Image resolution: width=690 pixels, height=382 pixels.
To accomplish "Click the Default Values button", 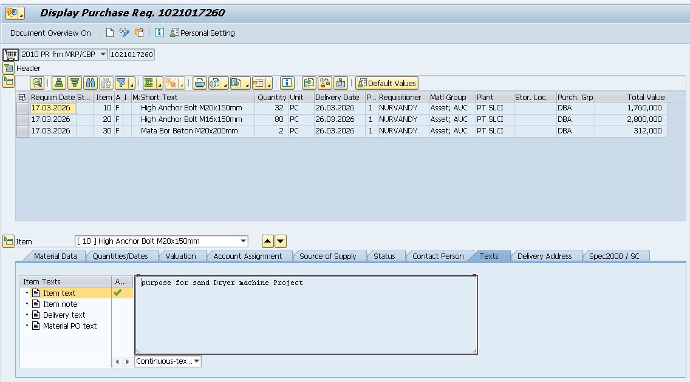I will [387, 83].
